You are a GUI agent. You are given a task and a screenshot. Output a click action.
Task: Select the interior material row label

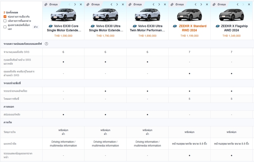(10, 132)
